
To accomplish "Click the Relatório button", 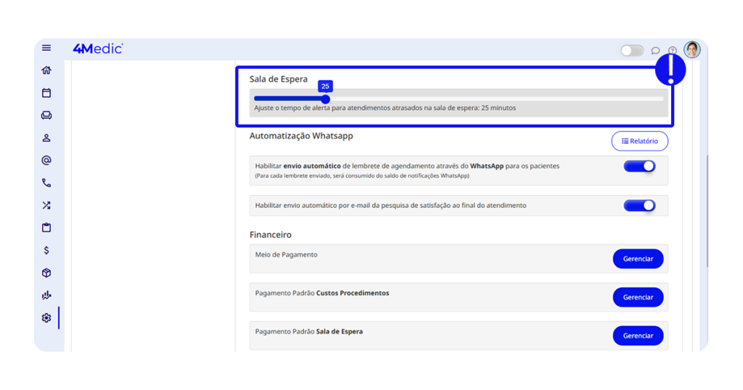I will (x=639, y=141).
